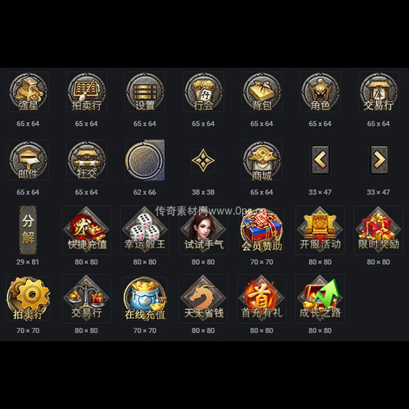Open the 邮件 mailbox icon
The width and height of the screenshot is (409, 409).
tap(28, 160)
